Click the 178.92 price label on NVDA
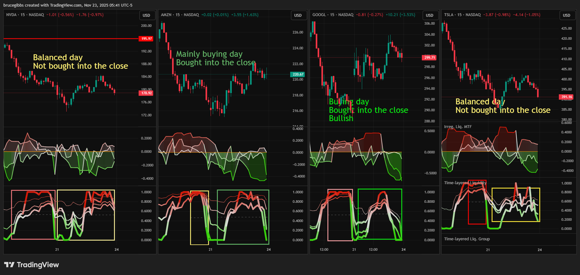This screenshot has height=275, width=580. click(x=146, y=93)
